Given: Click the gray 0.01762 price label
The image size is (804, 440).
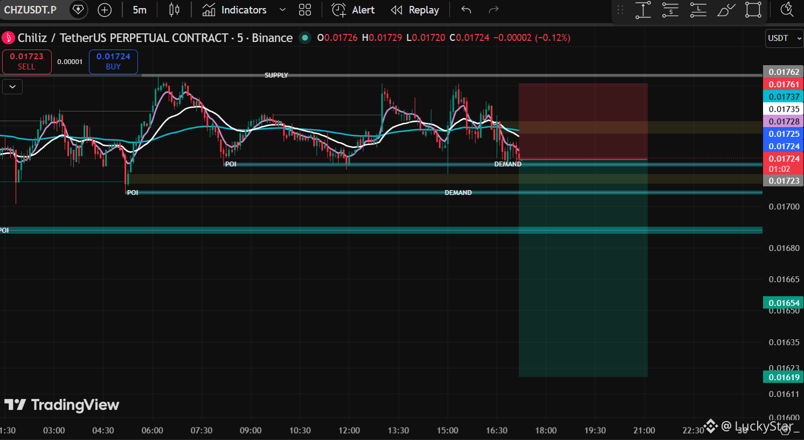Looking at the screenshot, I should pos(784,72).
